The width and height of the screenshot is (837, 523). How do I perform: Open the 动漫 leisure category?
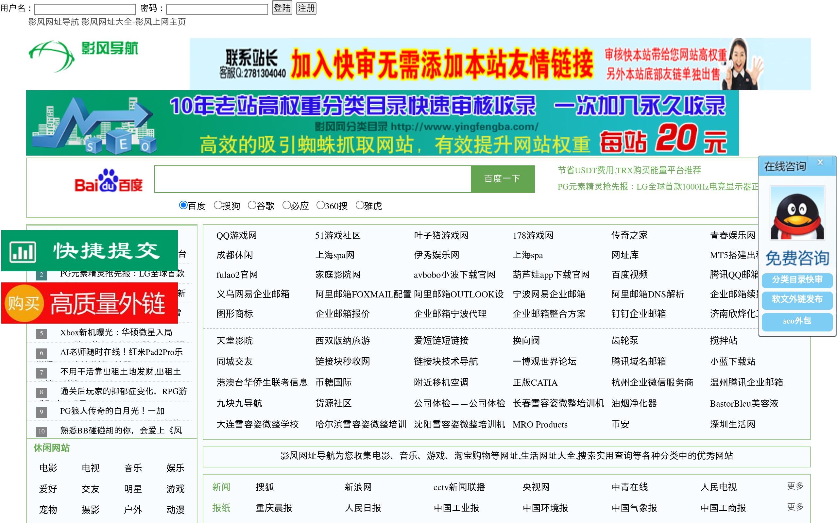click(175, 510)
